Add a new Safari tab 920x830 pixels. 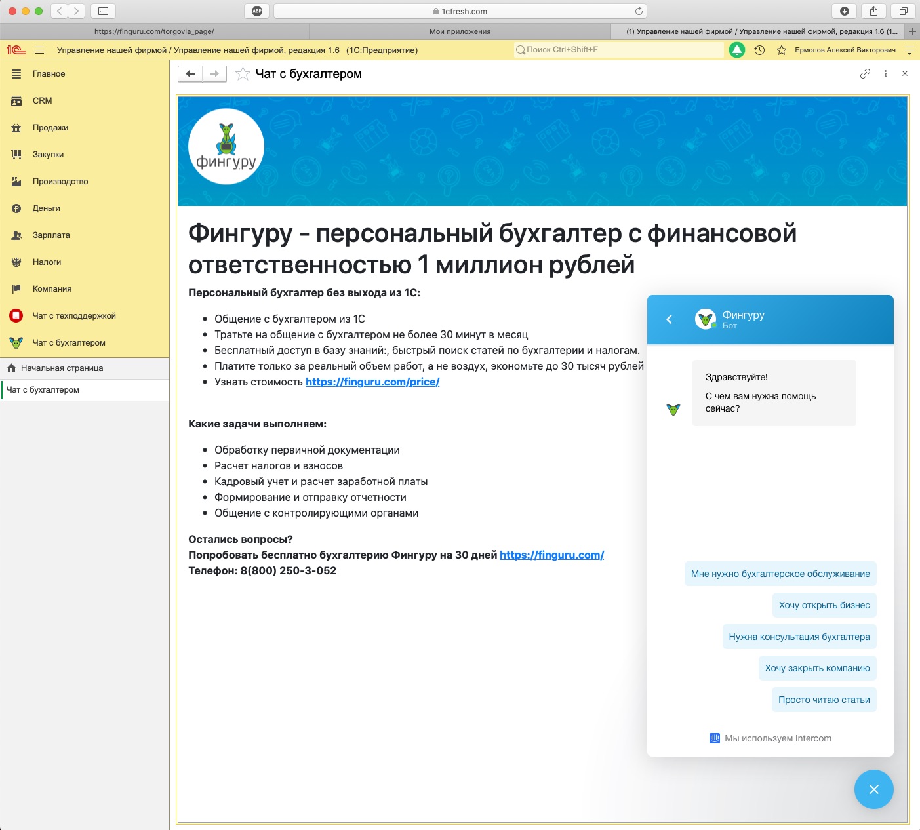(911, 31)
